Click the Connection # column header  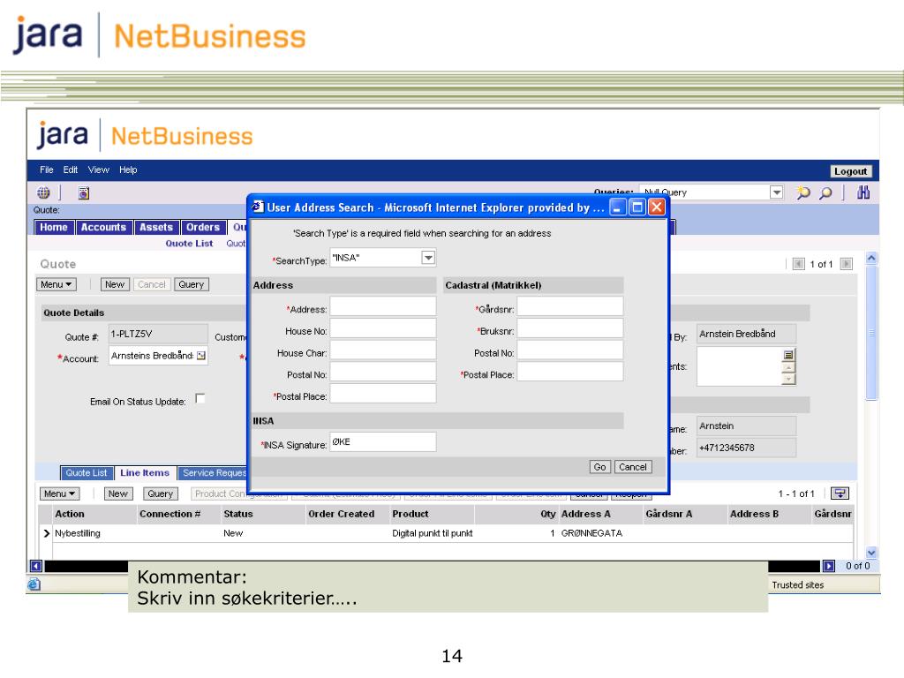pos(170,514)
